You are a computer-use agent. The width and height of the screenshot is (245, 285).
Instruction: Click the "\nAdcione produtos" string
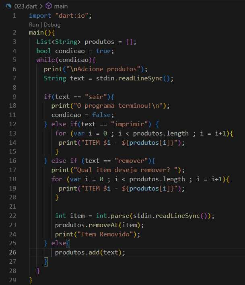[x=103, y=69]
